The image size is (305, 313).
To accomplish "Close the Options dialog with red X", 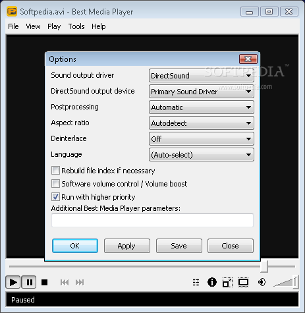I will click(248, 59).
